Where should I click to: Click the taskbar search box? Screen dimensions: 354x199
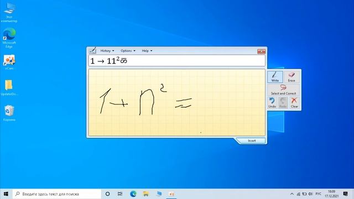point(56,194)
